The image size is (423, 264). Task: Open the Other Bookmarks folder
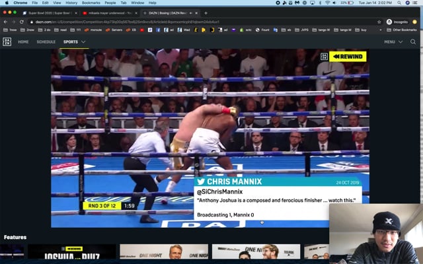[x=401, y=30]
